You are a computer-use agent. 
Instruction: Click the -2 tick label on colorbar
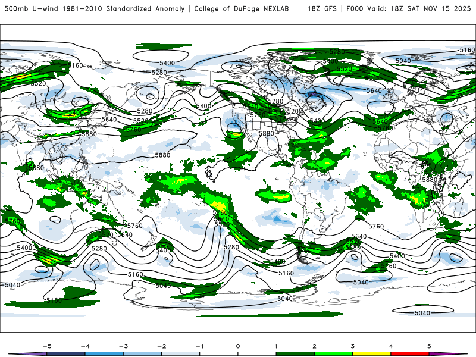pyautogui.click(x=161, y=346)
